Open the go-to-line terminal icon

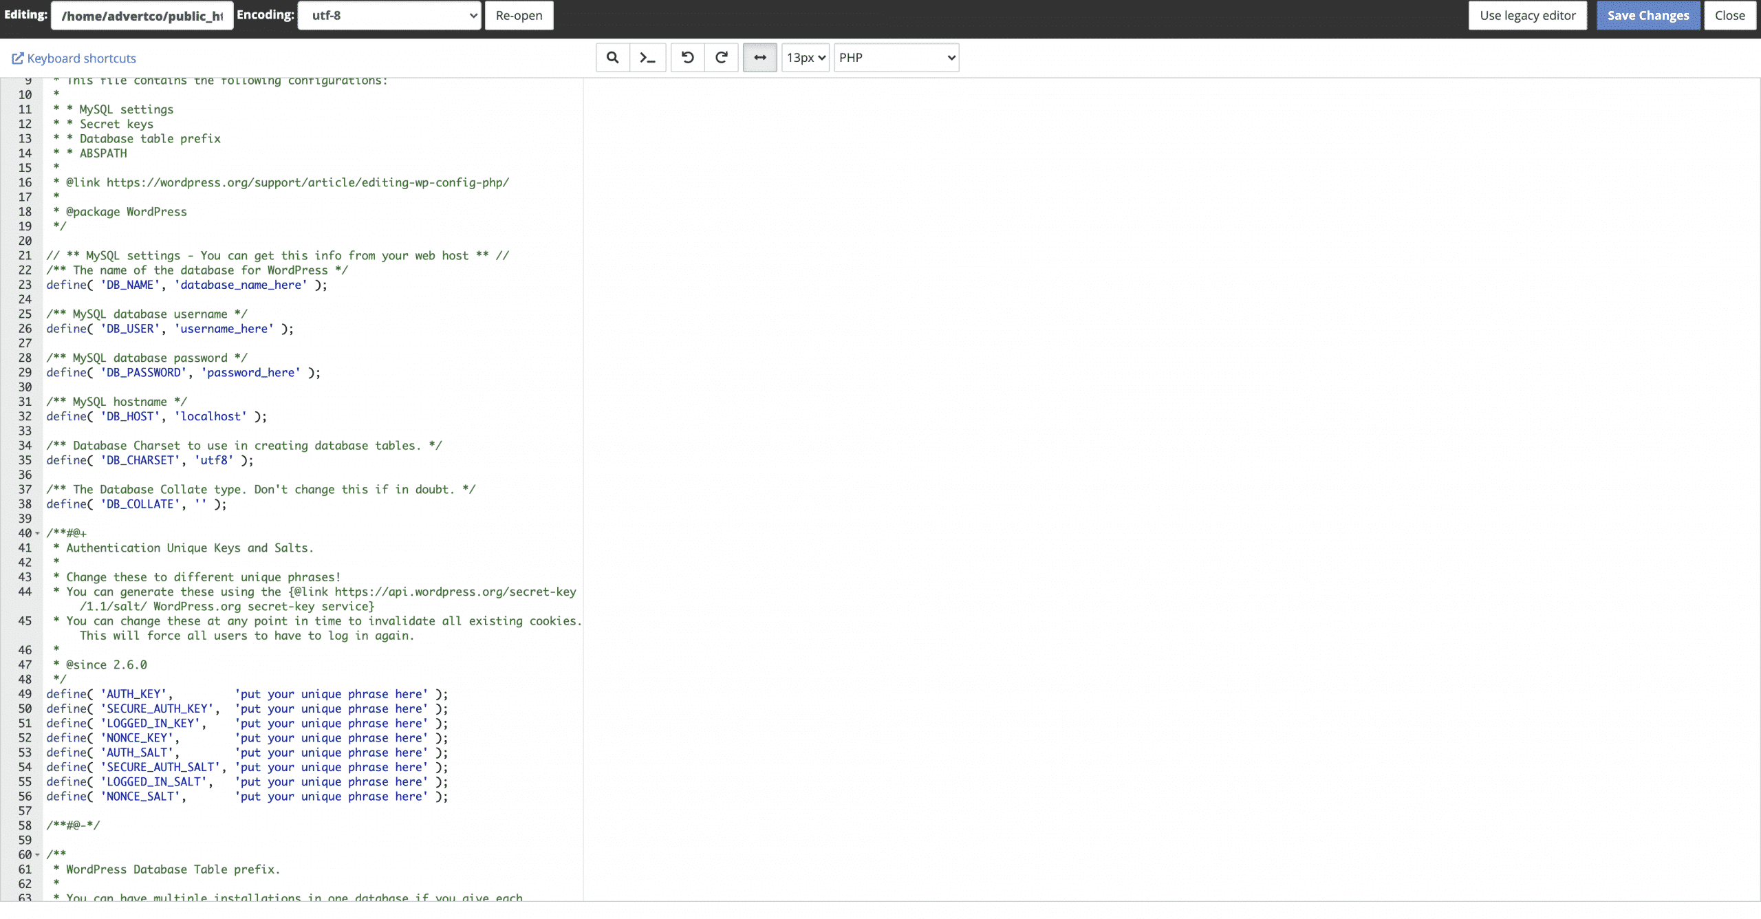[x=647, y=58]
